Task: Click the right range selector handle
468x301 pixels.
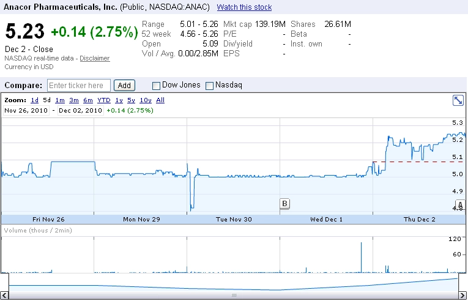Action: (x=458, y=283)
